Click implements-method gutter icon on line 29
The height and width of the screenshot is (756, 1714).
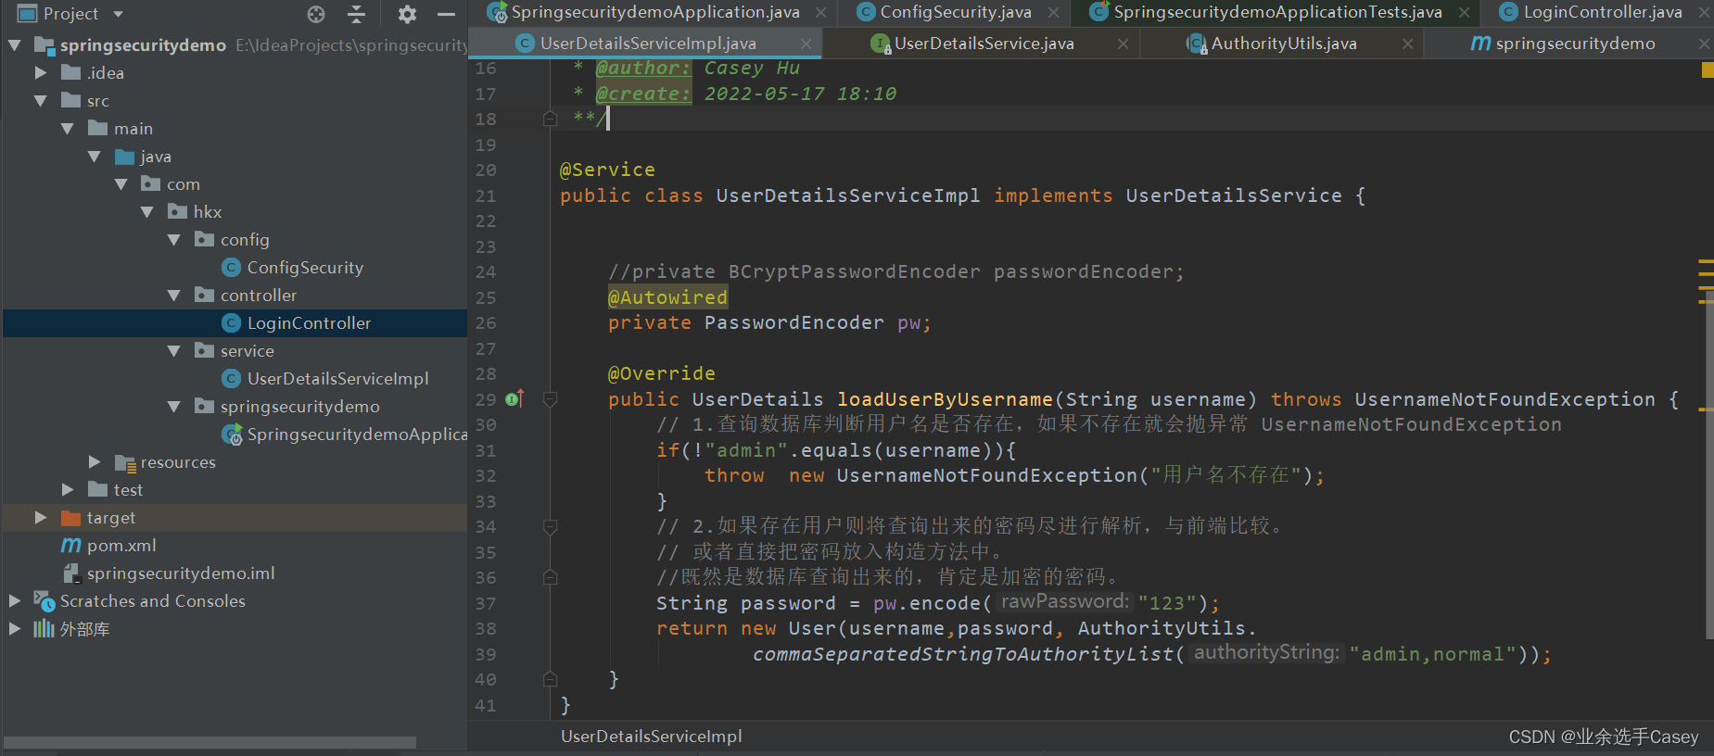click(514, 399)
